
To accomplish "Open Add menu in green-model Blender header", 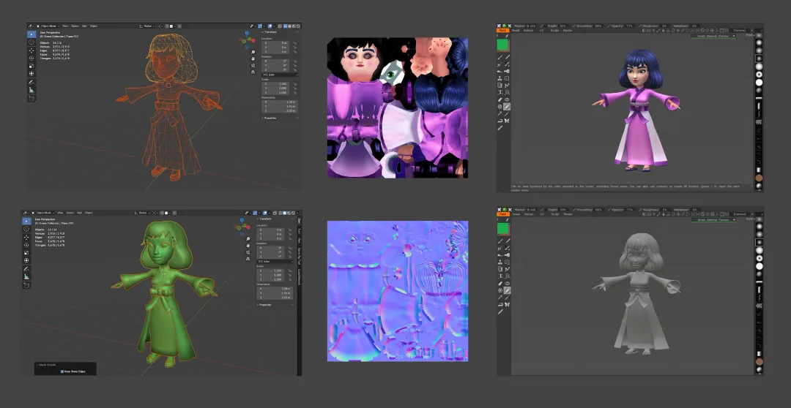I will 79,213.
